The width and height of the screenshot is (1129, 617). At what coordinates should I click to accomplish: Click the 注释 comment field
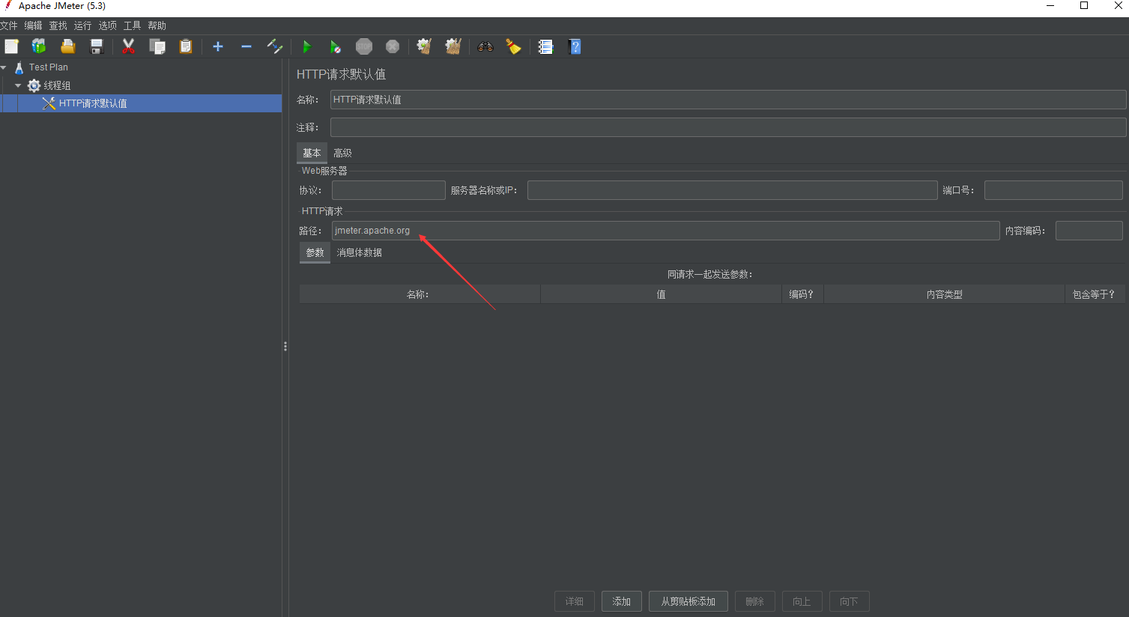(728, 127)
